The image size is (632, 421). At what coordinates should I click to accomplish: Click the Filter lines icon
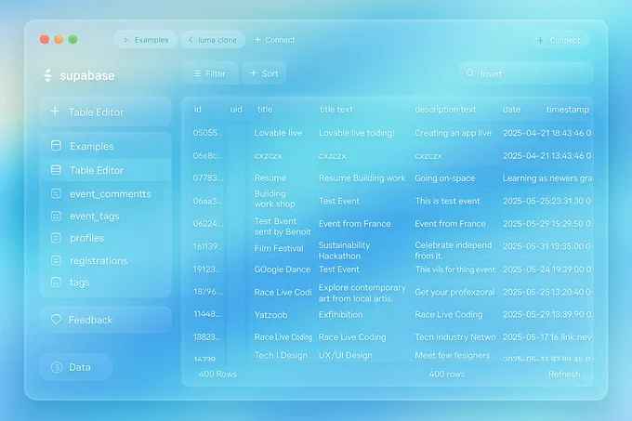coord(197,73)
